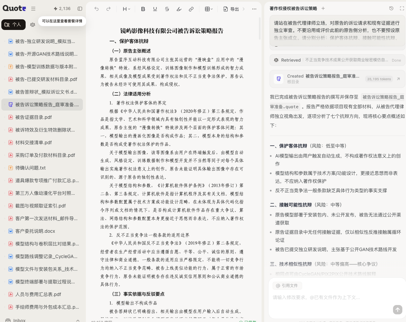Open 被告证据目录.pdf
The width and height of the screenshot is (406, 322).
click(42, 117)
